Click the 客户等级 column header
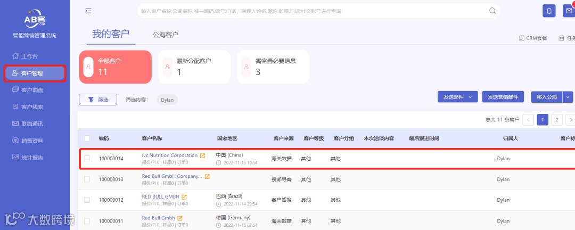Screen dimensions: 575x230 coord(314,138)
